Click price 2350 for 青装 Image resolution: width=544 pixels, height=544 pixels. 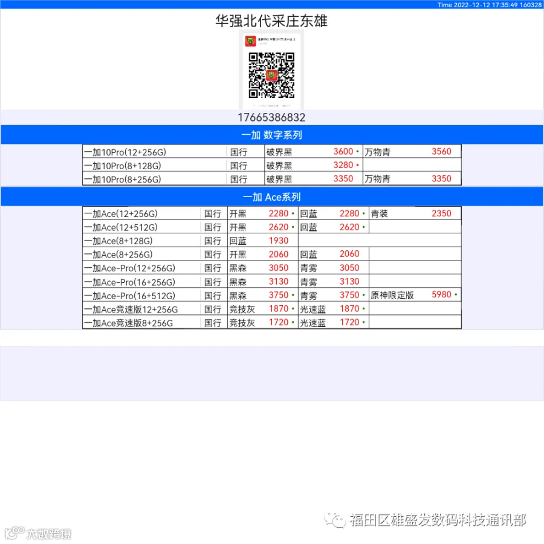pyautogui.click(x=441, y=213)
